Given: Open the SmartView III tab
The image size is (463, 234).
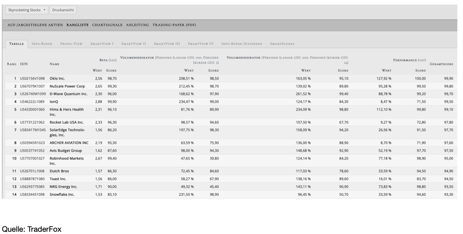Looking at the screenshot, I should point(167,44).
